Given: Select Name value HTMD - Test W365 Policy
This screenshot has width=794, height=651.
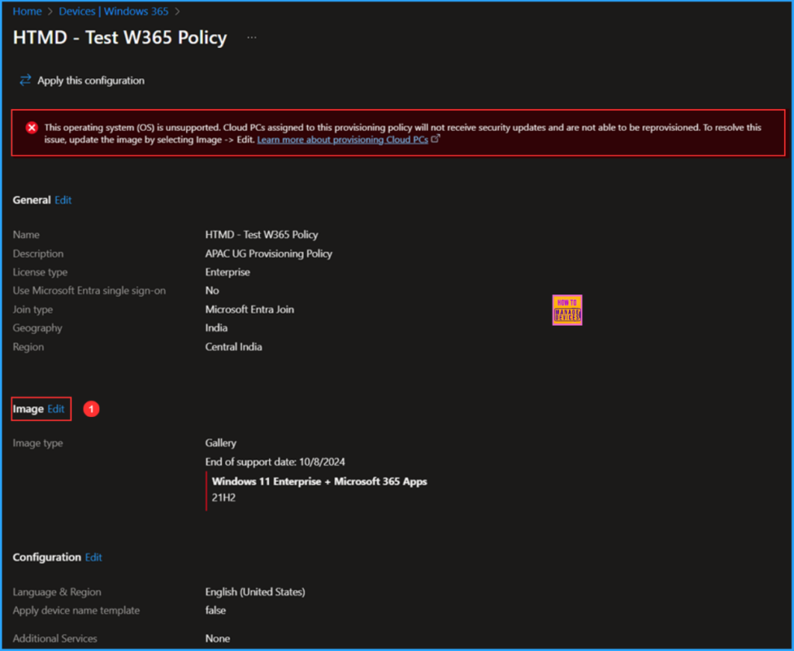Looking at the screenshot, I should tap(262, 234).
